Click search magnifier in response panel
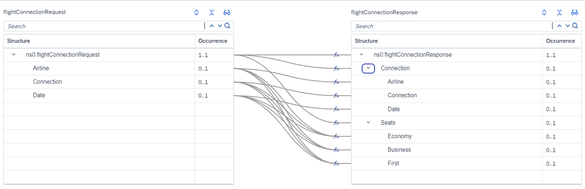585x189 pixels. (x=575, y=26)
